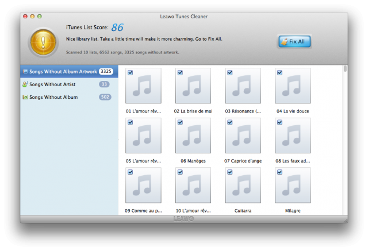Screen dimensions: 368x251
Task: Deselect 08 Les faux ad... checkbox
Action: tap(279, 122)
